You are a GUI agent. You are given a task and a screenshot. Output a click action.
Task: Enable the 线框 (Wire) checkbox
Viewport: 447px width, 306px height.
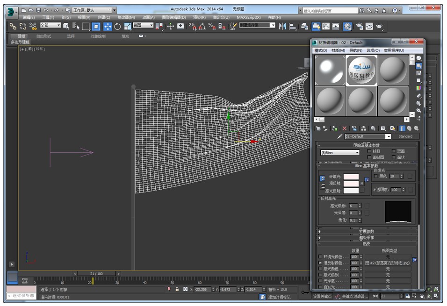[x=369, y=151]
